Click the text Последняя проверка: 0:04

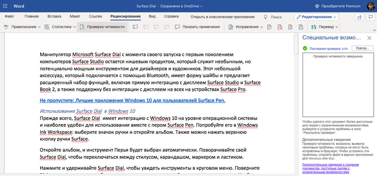point(329,49)
